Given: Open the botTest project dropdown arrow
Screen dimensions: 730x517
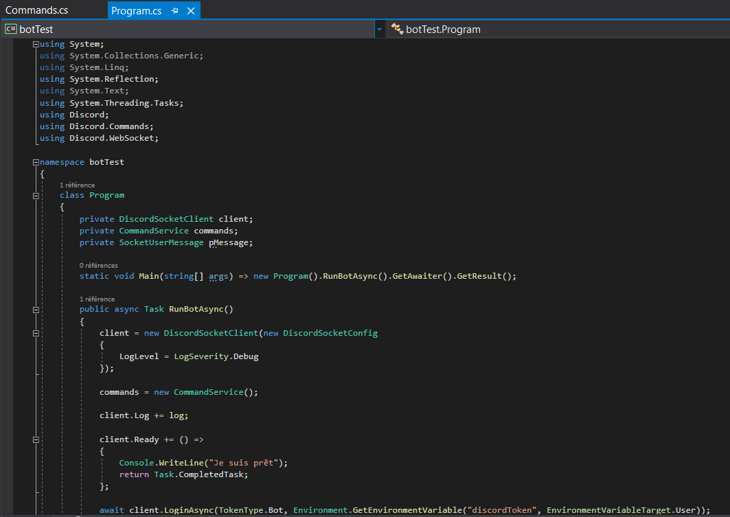Looking at the screenshot, I should pyautogui.click(x=380, y=30).
